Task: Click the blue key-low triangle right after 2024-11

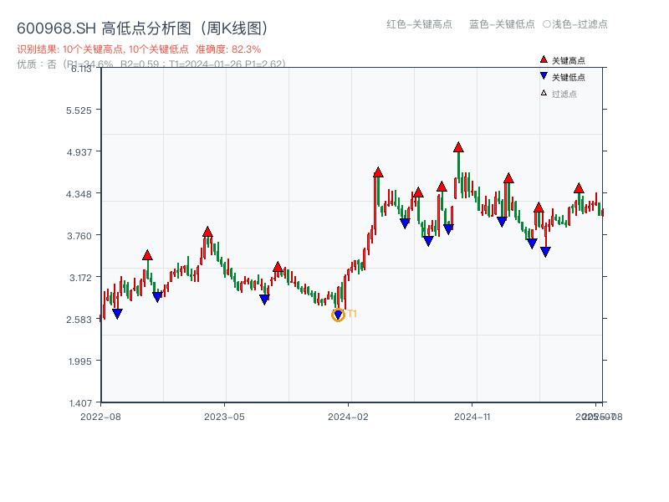Action: (x=502, y=222)
